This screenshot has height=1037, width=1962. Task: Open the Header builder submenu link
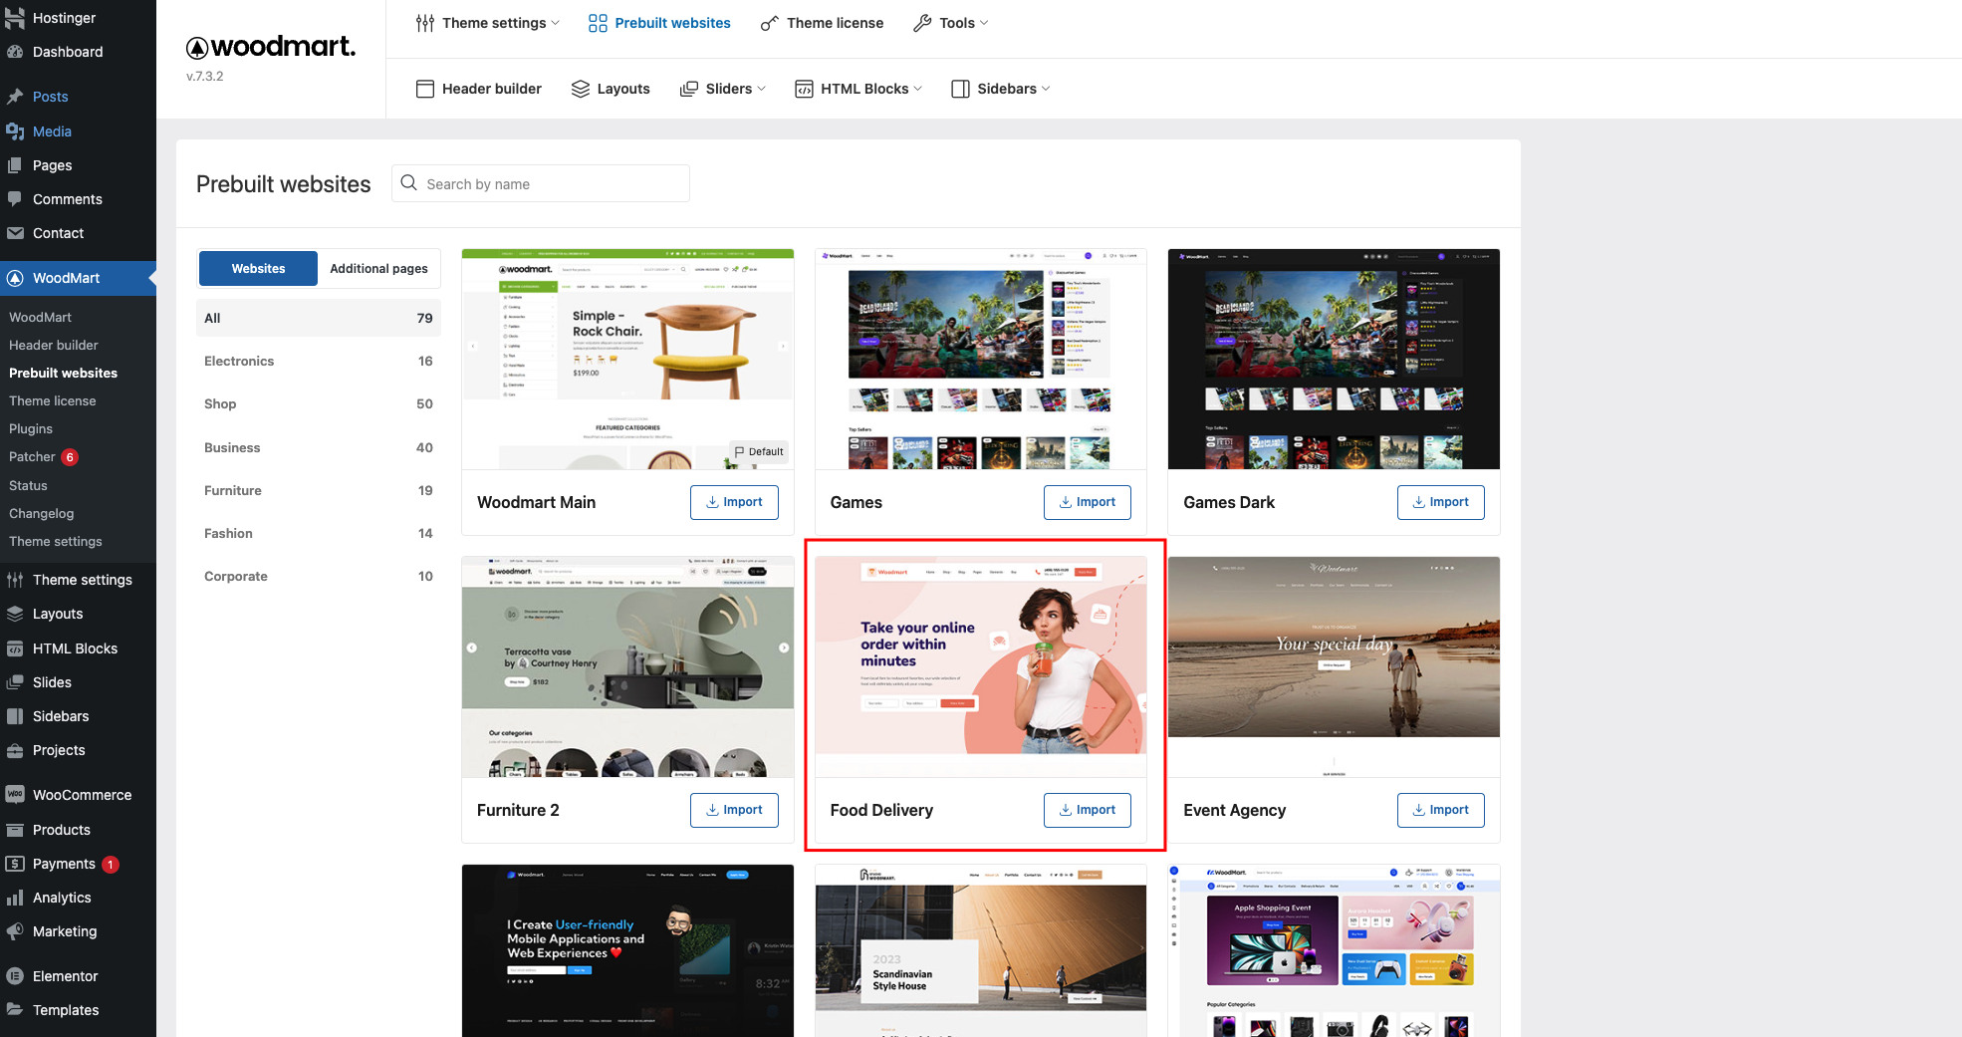(54, 345)
